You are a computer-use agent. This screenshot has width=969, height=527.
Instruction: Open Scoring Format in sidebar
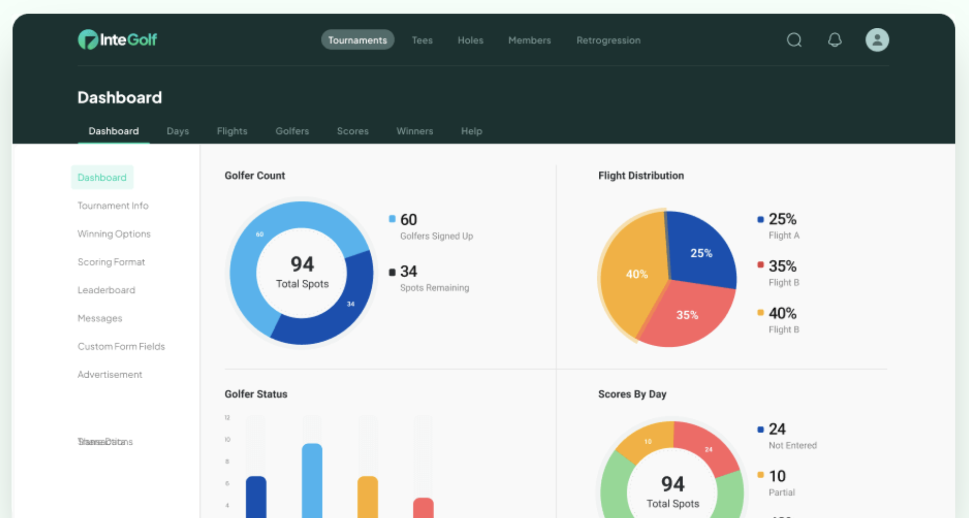click(111, 262)
